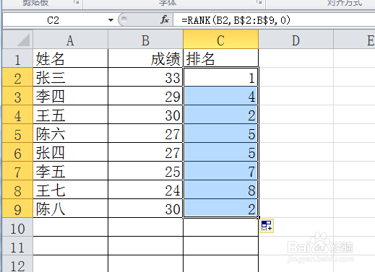
Task: Click the cell containing 陈八
Action: [x=70, y=209]
